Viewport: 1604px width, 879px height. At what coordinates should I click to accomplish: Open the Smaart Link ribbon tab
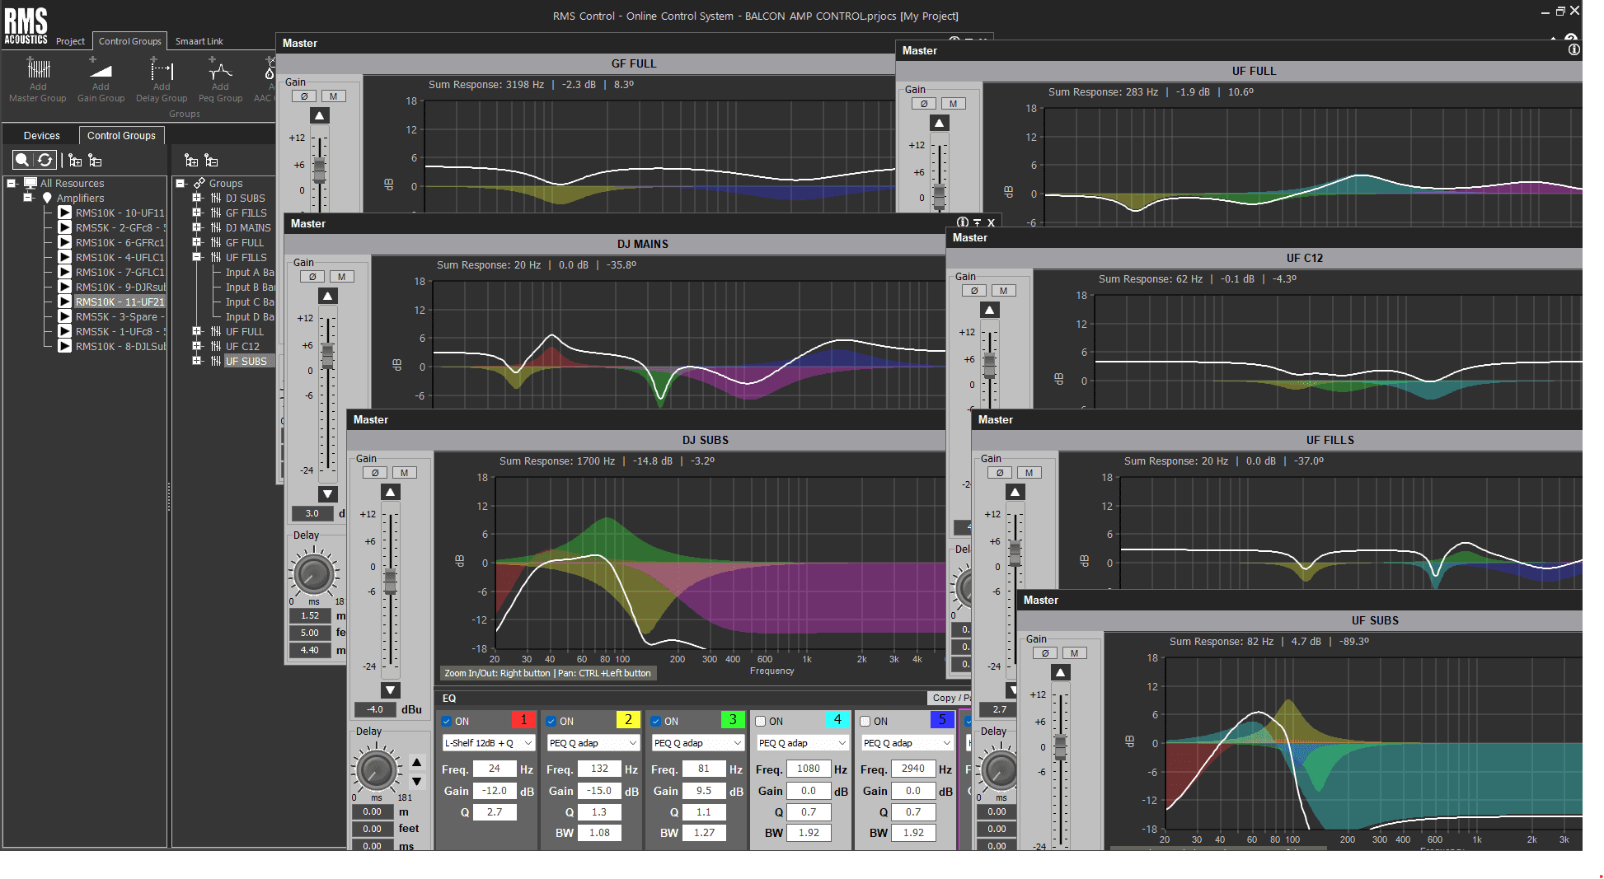click(199, 41)
